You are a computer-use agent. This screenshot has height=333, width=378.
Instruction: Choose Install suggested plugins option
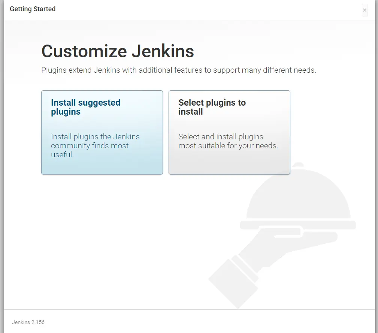pos(102,132)
